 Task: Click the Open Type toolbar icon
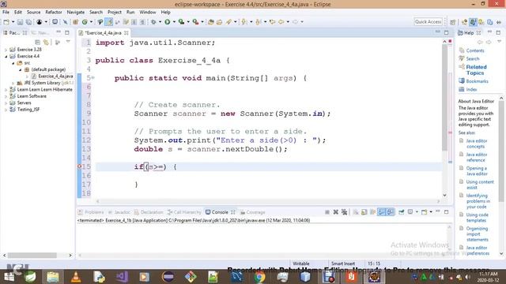[211, 22]
